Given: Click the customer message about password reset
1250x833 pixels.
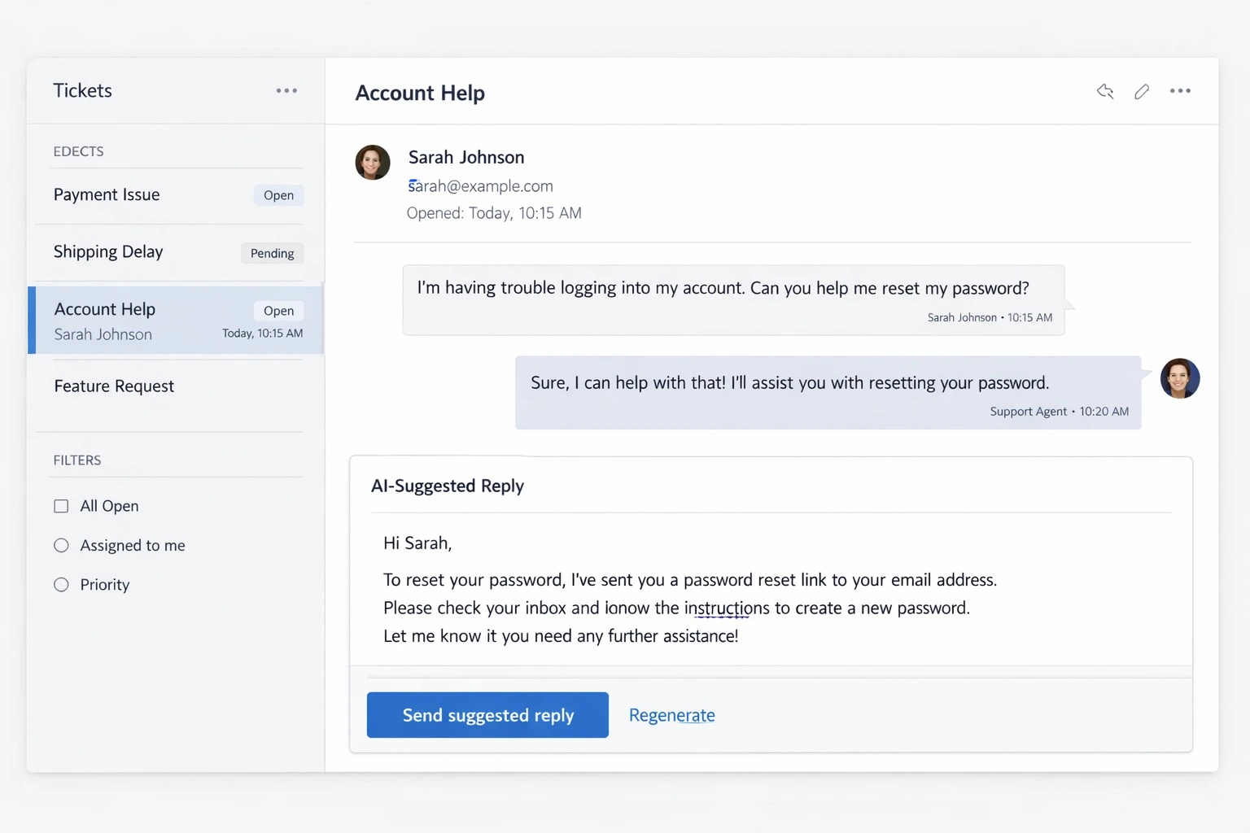Looking at the screenshot, I should click(733, 299).
